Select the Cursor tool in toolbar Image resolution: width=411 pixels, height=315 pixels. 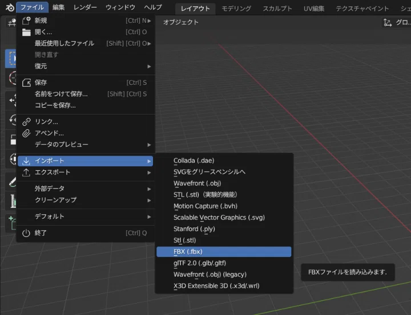point(11,78)
